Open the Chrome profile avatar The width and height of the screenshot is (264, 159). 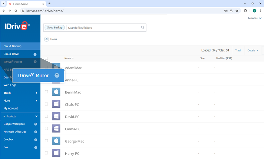pyautogui.click(x=254, y=11)
